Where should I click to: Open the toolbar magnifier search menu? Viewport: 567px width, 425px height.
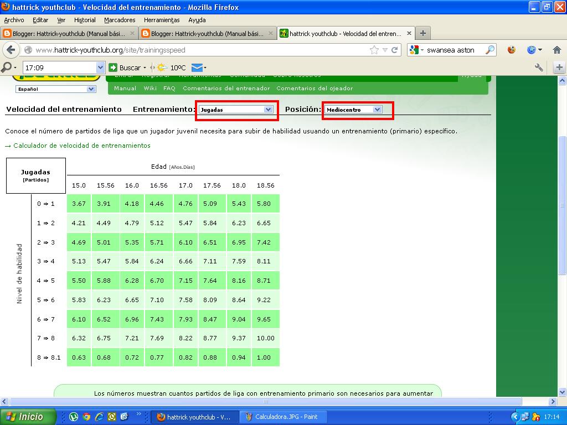point(9,68)
